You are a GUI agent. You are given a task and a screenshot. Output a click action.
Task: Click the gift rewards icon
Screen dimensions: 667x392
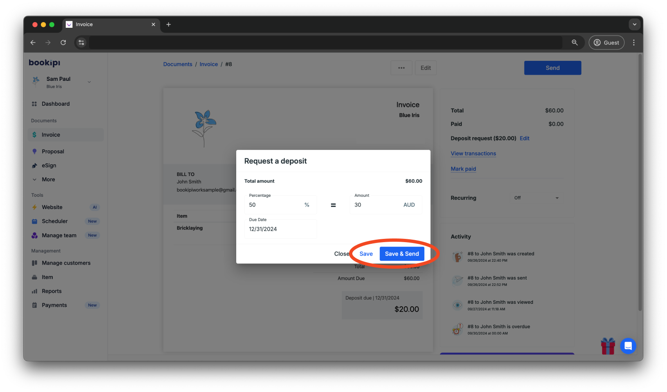pos(608,346)
